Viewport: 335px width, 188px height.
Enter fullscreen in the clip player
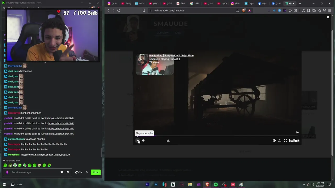pos(285,140)
